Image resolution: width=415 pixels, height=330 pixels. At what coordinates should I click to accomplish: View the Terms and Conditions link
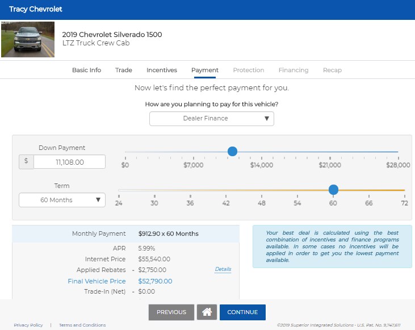[82, 325]
